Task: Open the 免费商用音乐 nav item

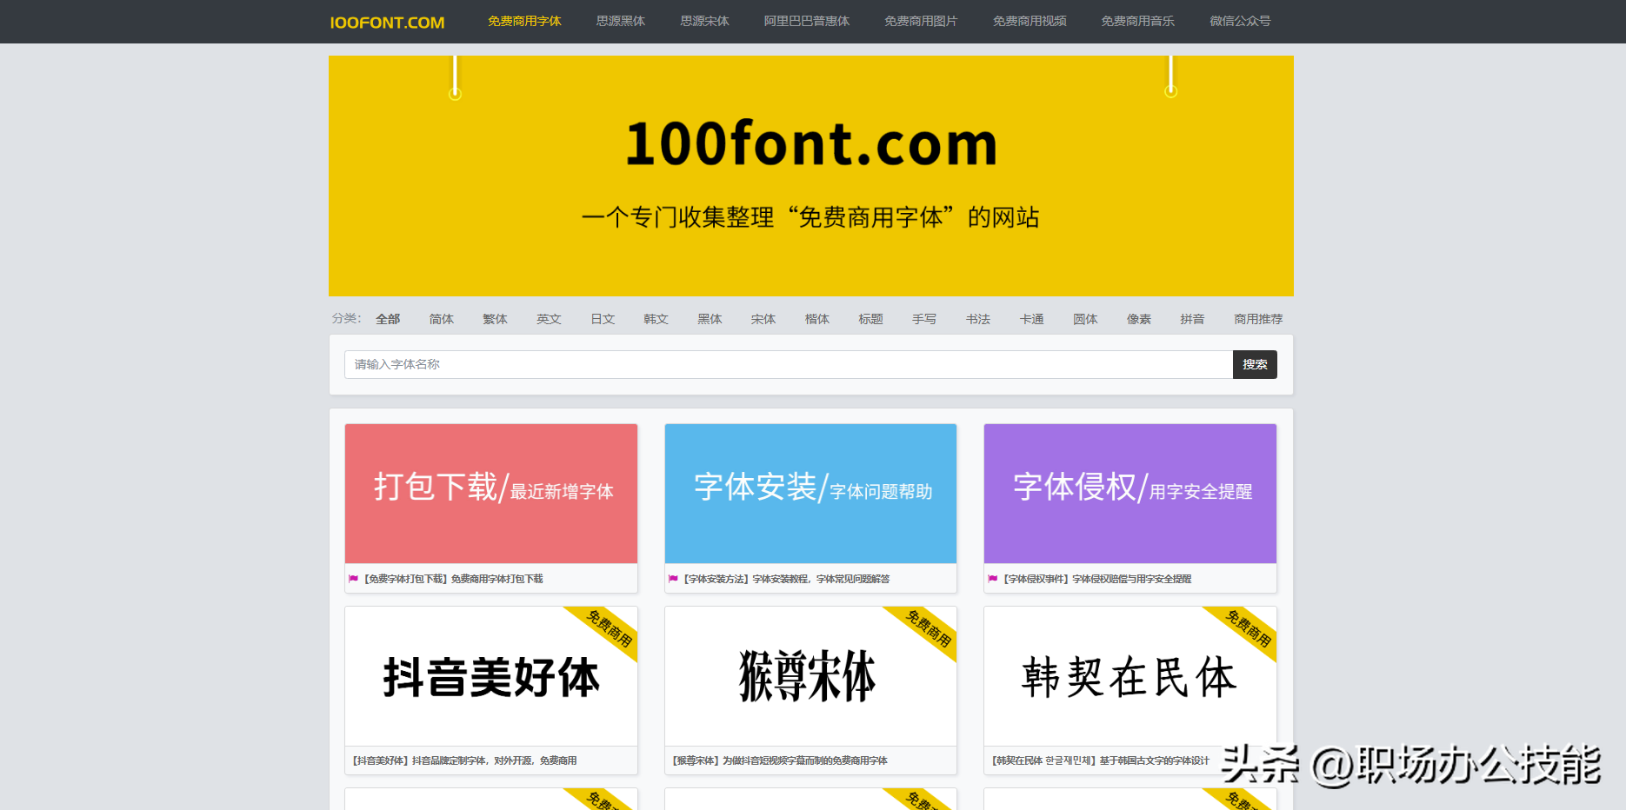Action: [x=1137, y=21]
